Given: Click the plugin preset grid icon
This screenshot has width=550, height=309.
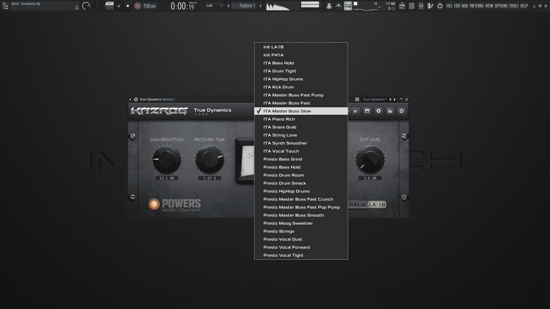Looking at the screenshot, I should point(357,99).
